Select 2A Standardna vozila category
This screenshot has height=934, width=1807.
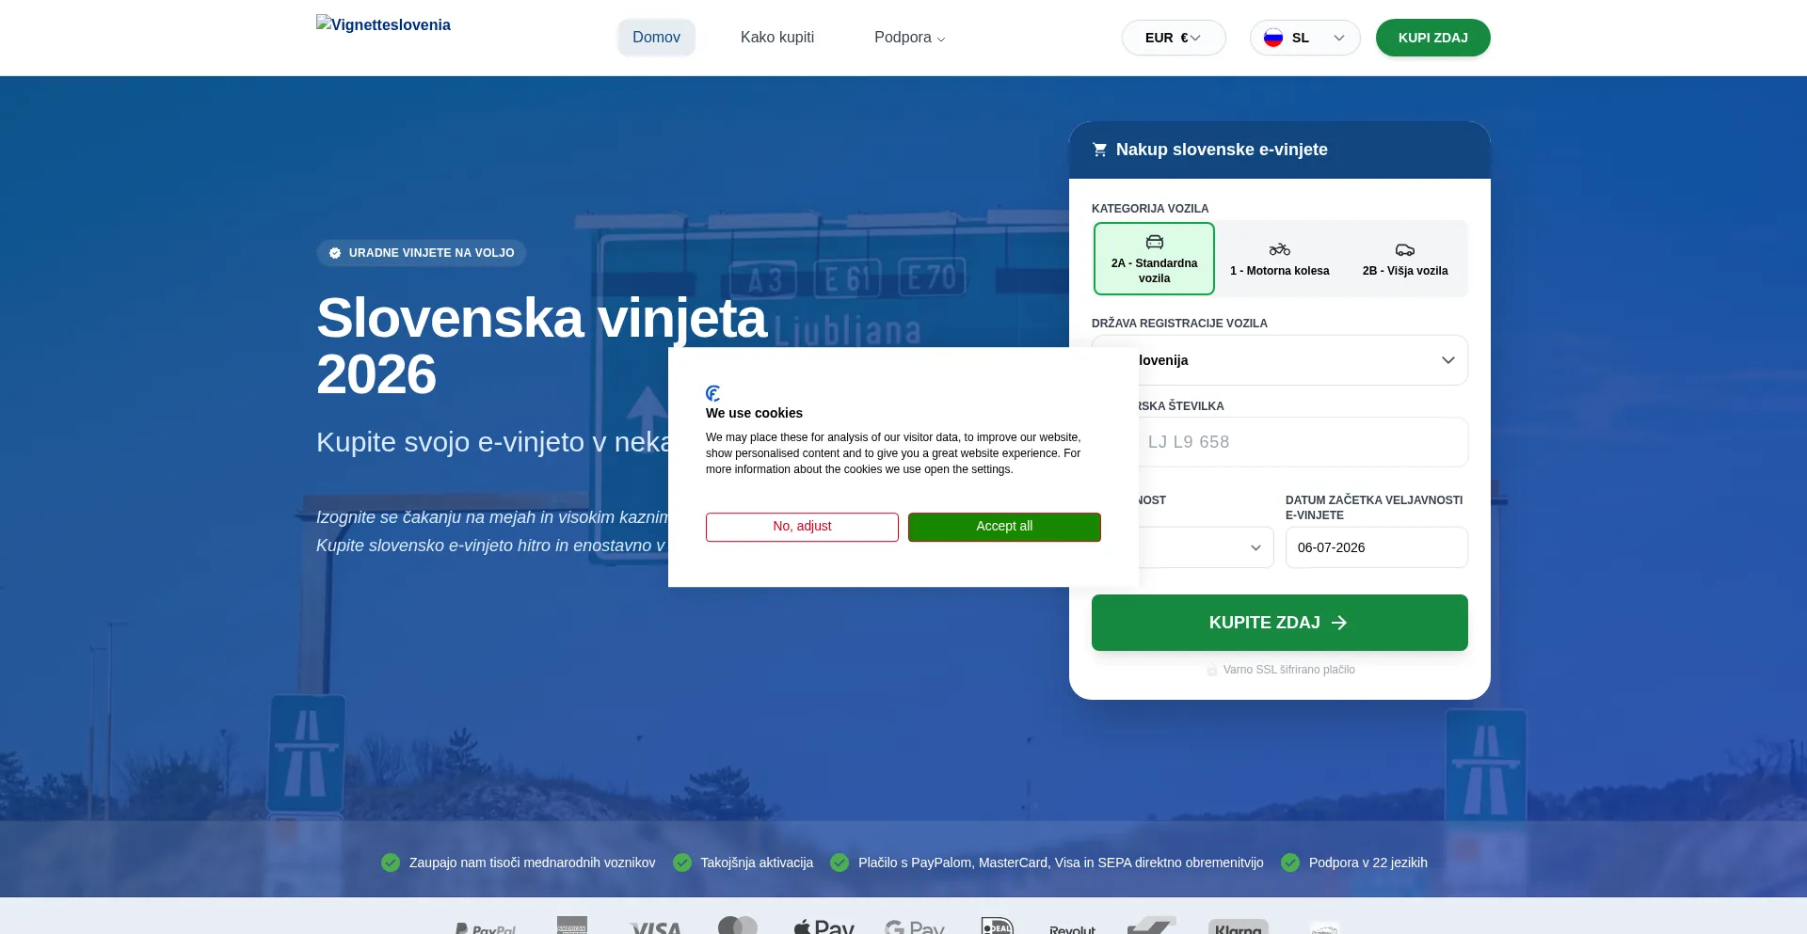1154,259
